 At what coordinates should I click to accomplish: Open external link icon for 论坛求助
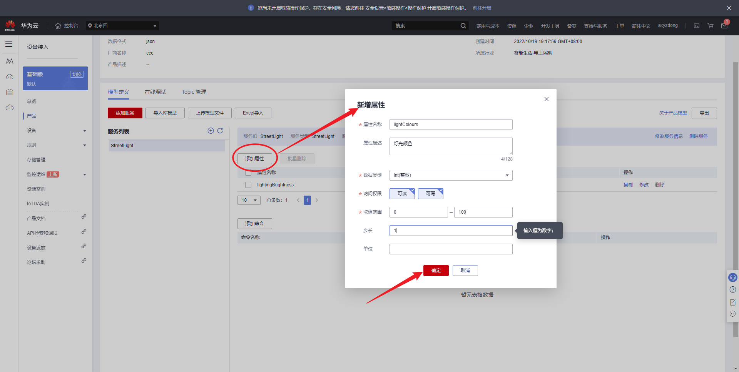point(84,261)
